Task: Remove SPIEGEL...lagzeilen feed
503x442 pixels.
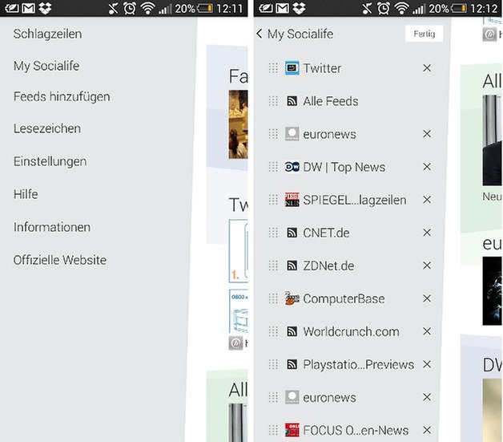Action: [427, 200]
